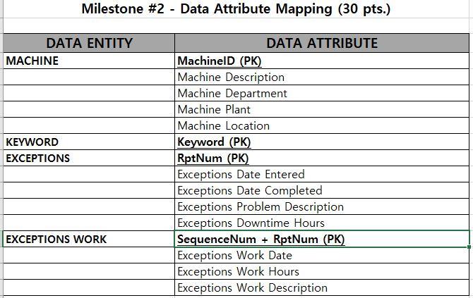Image resolution: width=473 pixels, height=298 pixels.
Task: Select the 'Exceptions Date Entered' cell
Action: tap(322, 175)
